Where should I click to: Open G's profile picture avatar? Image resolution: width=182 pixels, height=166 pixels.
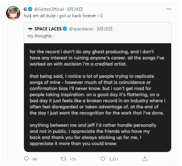pyautogui.click(x=13, y=13)
